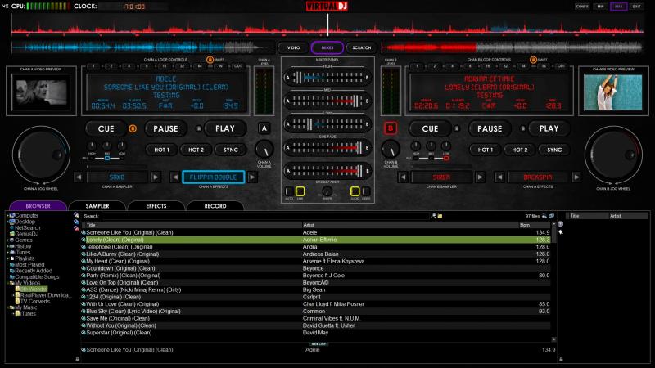Switch center panel to SCRATCH
655x368 pixels.
361,47
